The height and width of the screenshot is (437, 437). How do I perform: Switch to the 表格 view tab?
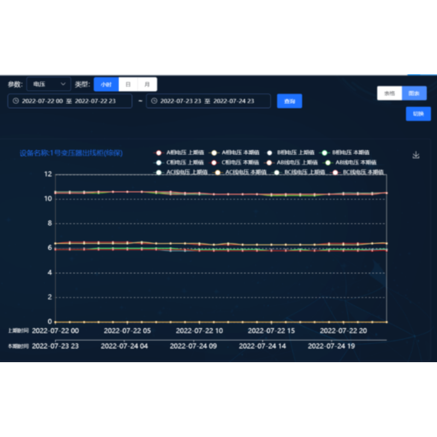tap(389, 93)
